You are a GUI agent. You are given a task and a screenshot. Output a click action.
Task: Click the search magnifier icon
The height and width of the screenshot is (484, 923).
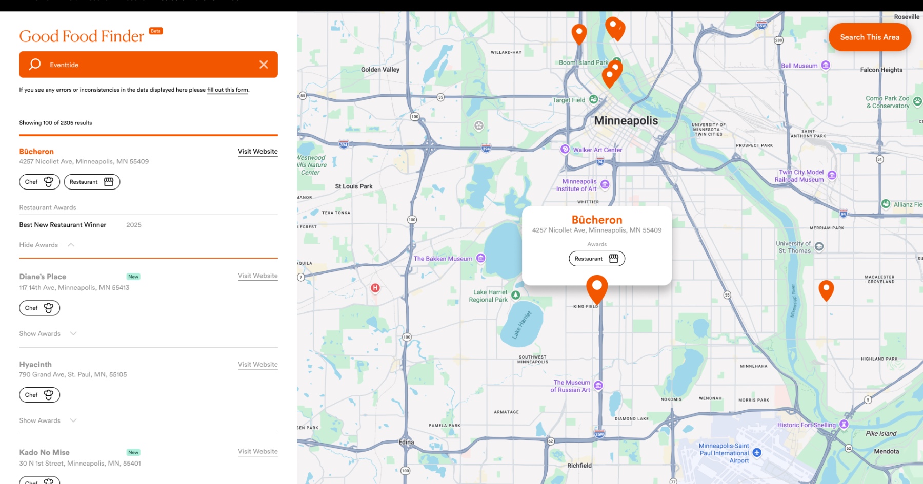coord(35,65)
